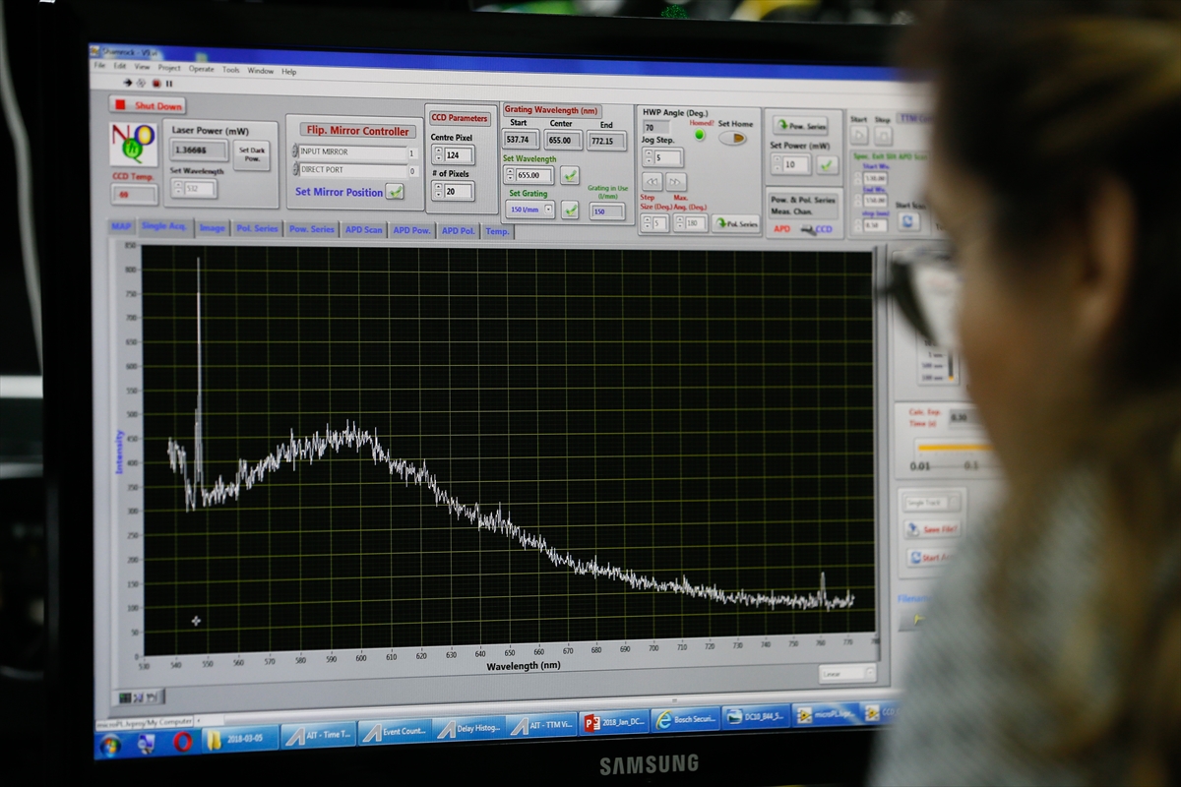Click the # of Pixels stepper arrows
Viewport: 1181px width, 787px height.
coord(437,191)
